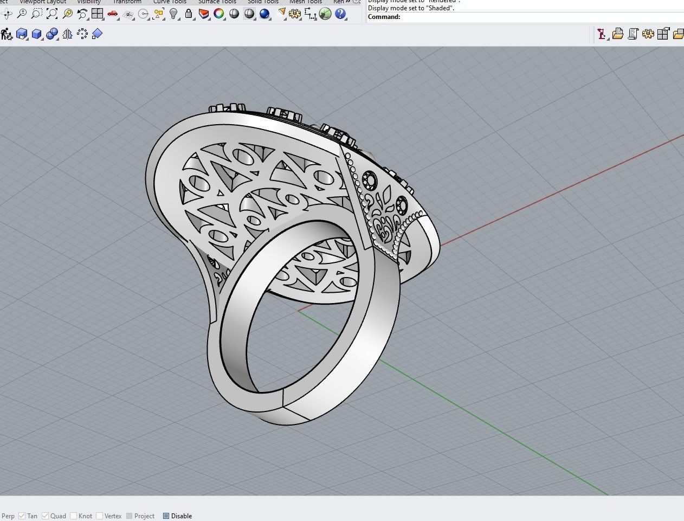Click the Zoom dynamic magnifier icon
The width and height of the screenshot is (684, 521).
pyautogui.click(x=22, y=14)
